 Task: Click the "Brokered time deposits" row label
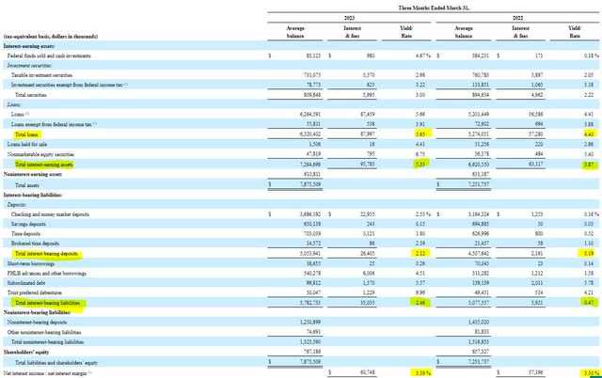click(36, 244)
